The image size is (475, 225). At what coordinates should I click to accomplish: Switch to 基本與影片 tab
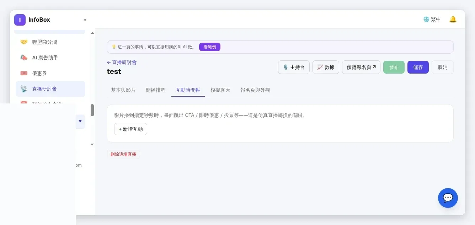point(123,90)
